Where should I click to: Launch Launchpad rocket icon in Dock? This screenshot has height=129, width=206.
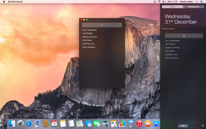pyautogui.click(x=20, y=124)
